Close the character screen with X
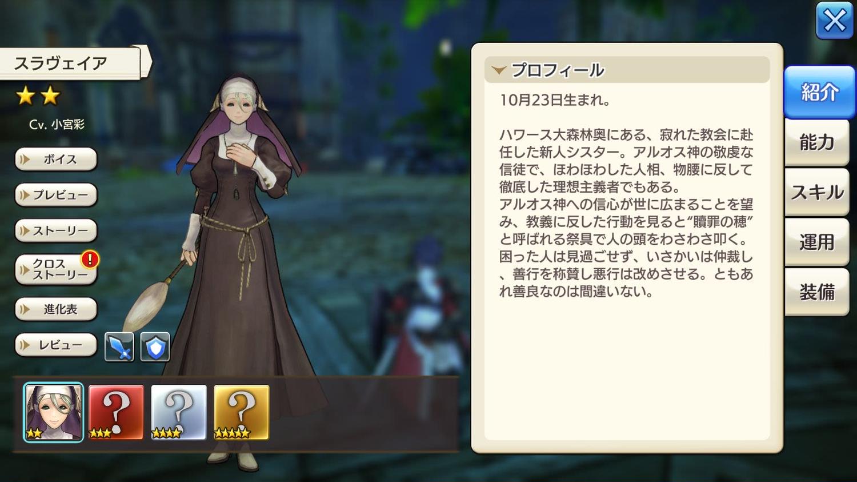 coord(835,21)
